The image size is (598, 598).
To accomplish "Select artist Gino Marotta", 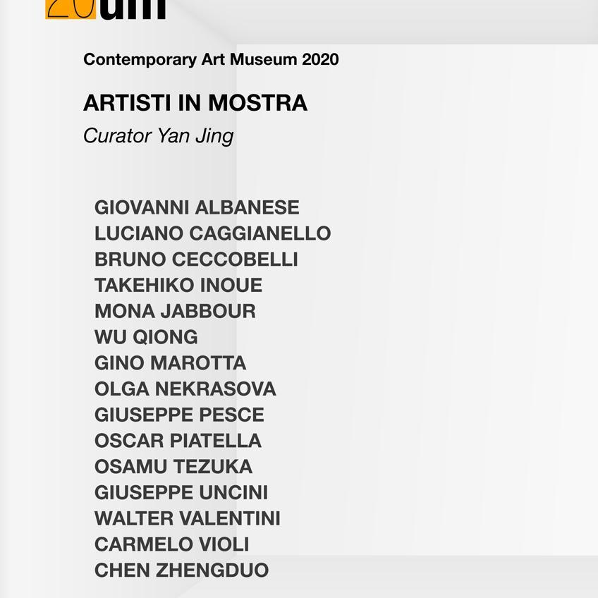I will pyautogui.click(x=170, y=362).
